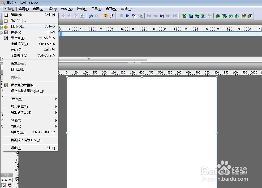The image size is (262, 188).
Task: Choose 保存为默认影片模板(D) entry
Action: coord(31,91)
